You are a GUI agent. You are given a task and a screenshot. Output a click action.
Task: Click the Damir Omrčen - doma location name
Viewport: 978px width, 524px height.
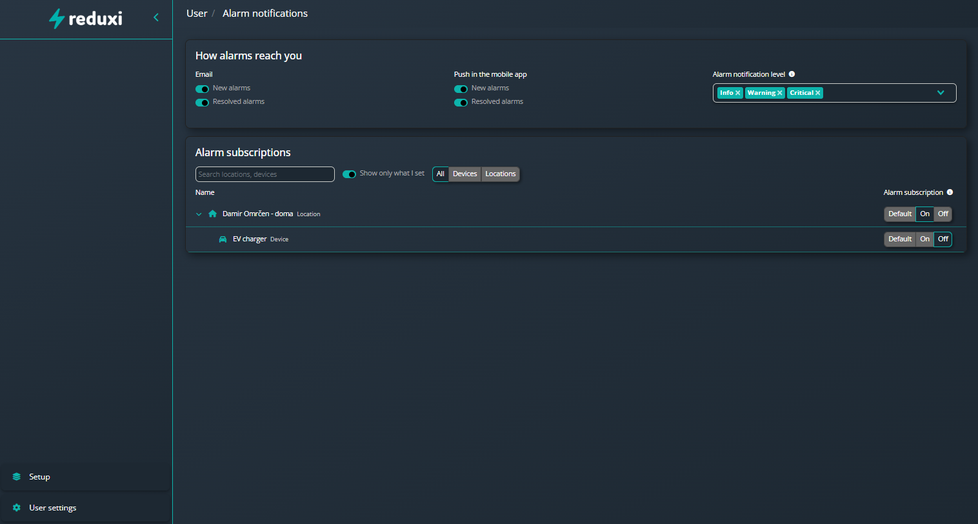point(258,214)
